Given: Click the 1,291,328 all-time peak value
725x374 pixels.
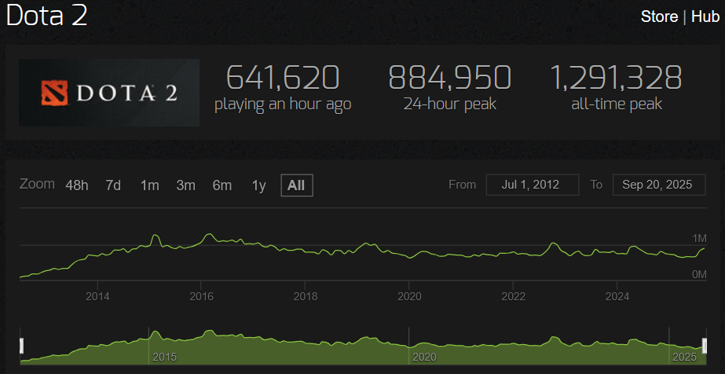Looking at the screenshot, I should pyautogui.click(x=615, y=77).
